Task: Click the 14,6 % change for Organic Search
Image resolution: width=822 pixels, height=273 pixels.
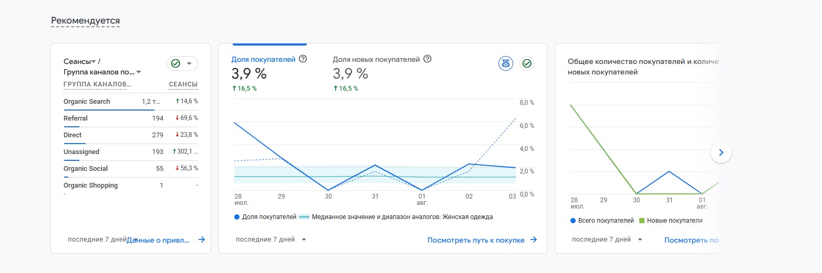Action: click(x=186, y=101)
